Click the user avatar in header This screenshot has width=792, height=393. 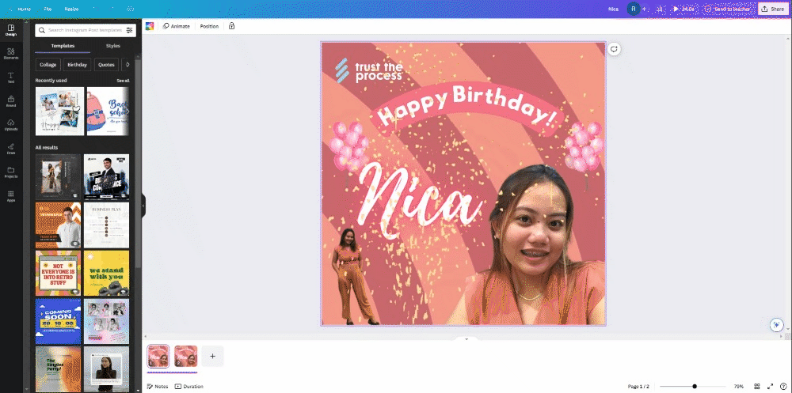pos(633,9)
